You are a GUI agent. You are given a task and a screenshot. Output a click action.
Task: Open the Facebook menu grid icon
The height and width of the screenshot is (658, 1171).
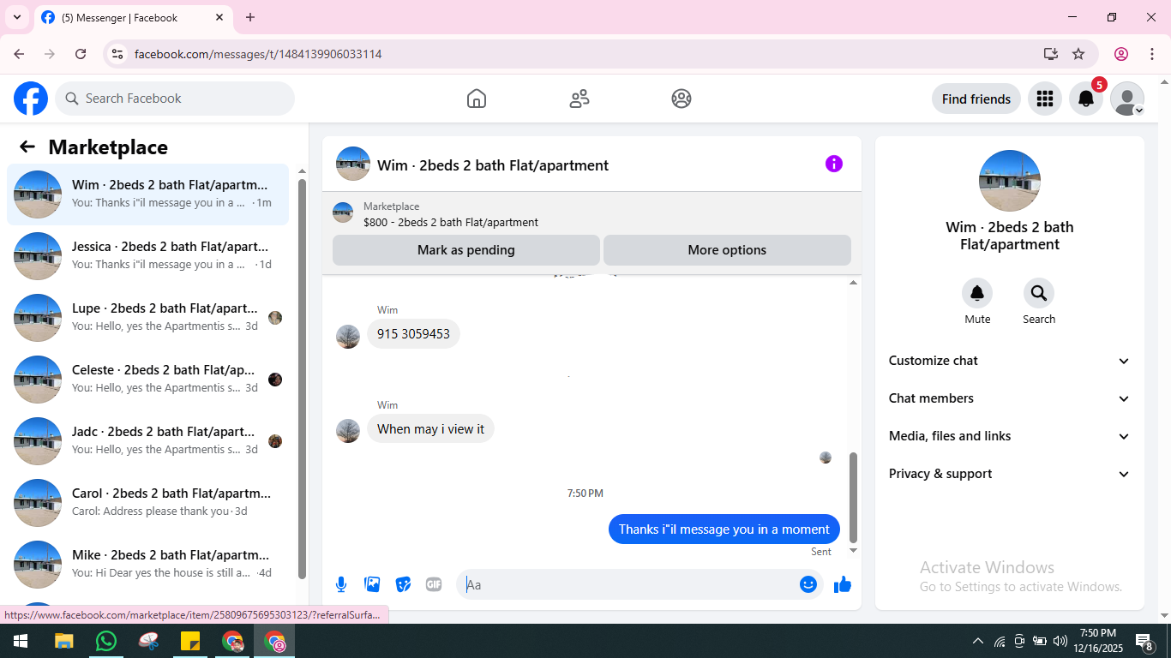tap(1044, 99)
